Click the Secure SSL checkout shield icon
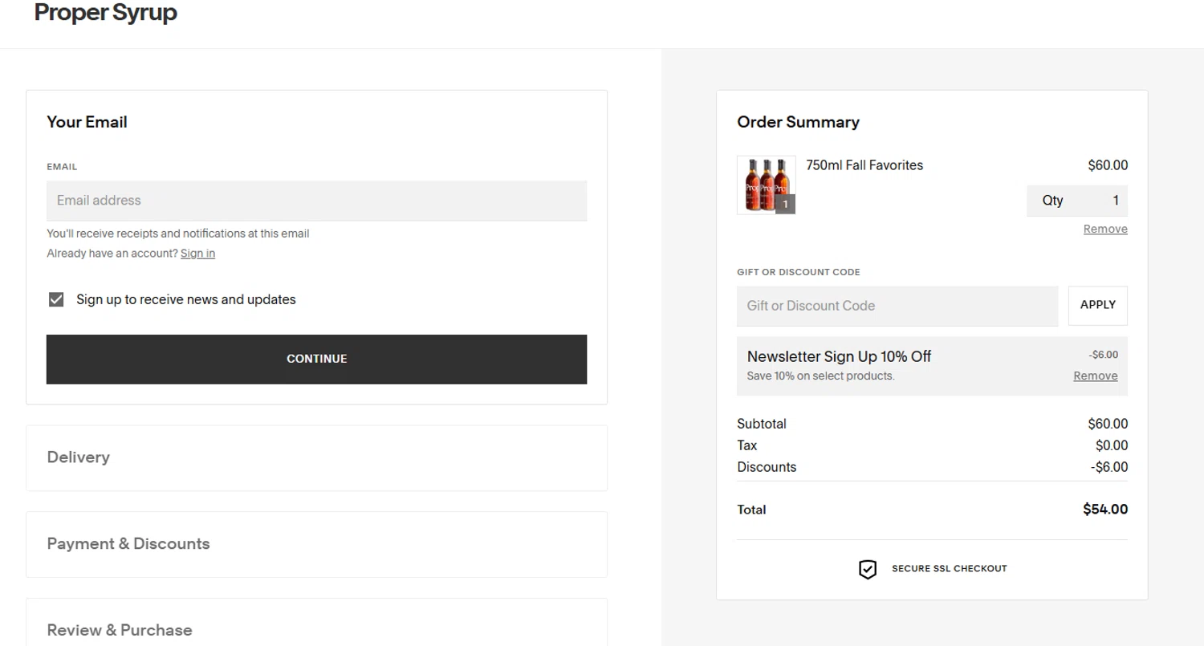The image size is (1204, 646). tap(868, 569)
